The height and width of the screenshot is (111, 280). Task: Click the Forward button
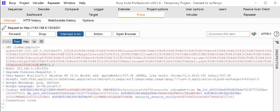15,34
